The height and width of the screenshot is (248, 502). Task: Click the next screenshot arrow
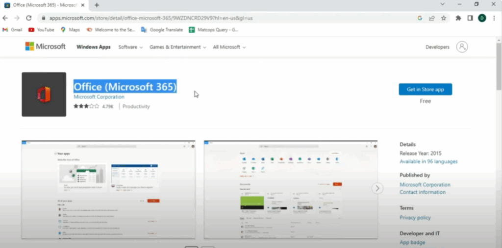pos(377,188)
